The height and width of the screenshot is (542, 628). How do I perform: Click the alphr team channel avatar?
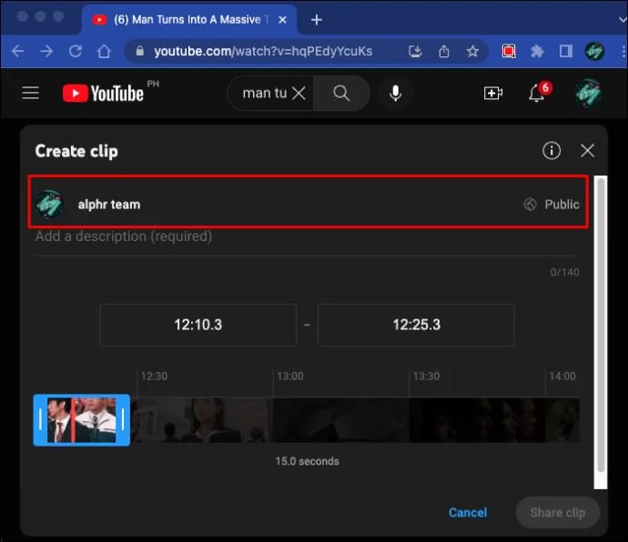point(49,204)
